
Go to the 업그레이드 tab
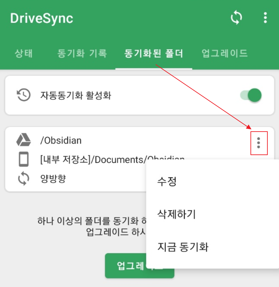[x=225, y=53]
